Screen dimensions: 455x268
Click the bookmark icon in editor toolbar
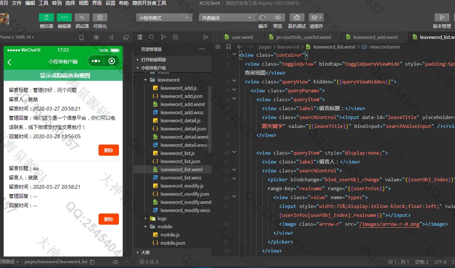(x=228, y=47)
